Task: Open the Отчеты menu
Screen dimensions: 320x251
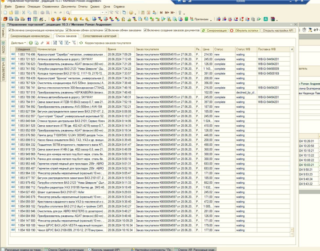Action: pyautogui.click(x=83, y=6)
